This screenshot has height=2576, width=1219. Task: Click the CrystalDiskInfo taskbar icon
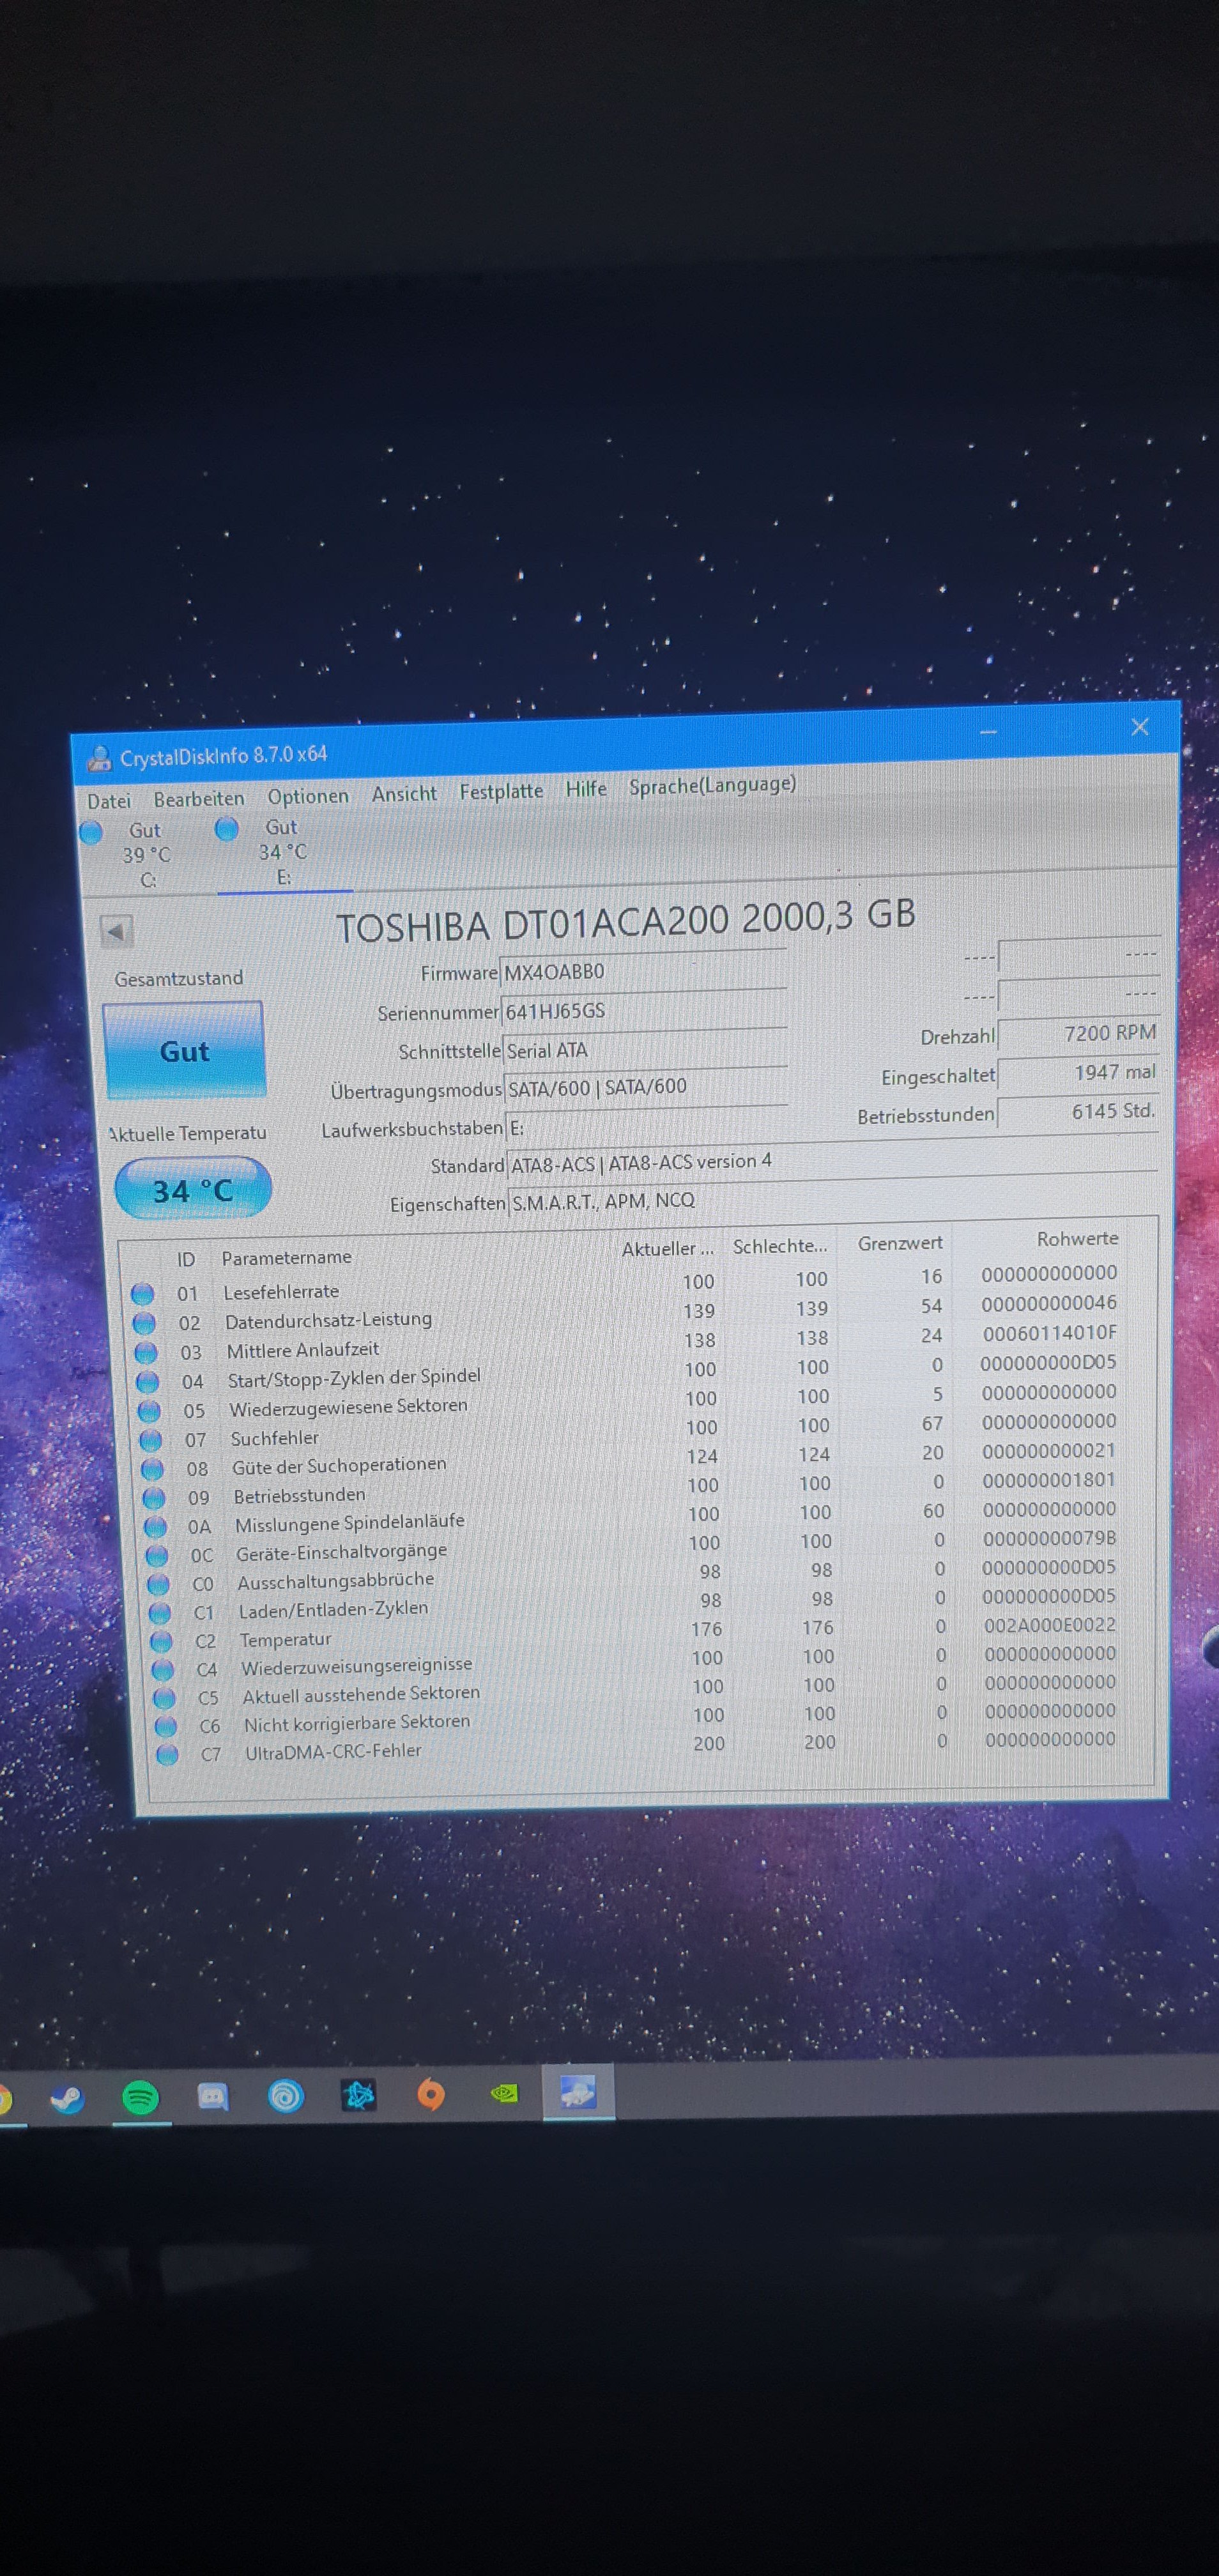(578, 2092)
